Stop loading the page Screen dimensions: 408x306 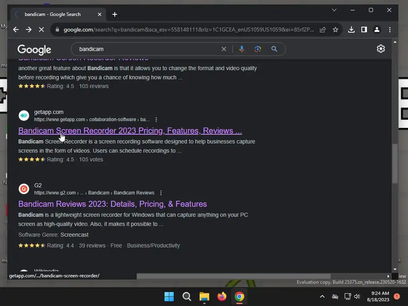click(41, 29)
